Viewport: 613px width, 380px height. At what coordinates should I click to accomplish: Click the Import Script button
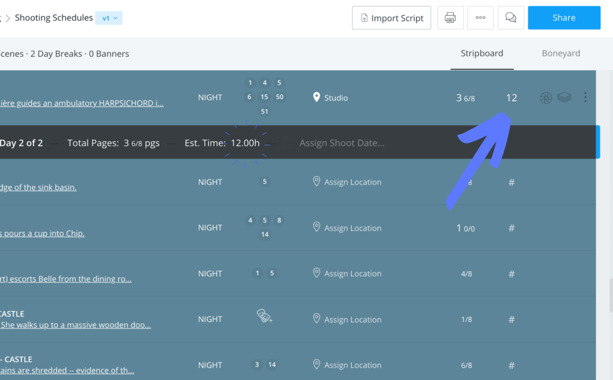coord(392,18)
